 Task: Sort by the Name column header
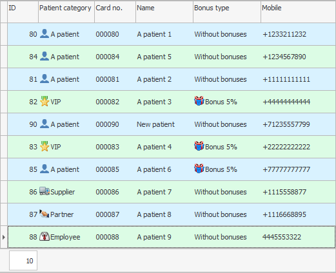point(164,12)
